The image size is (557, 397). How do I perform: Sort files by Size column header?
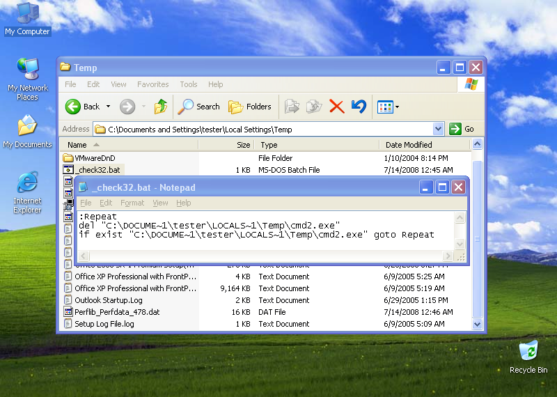(226, 145)
